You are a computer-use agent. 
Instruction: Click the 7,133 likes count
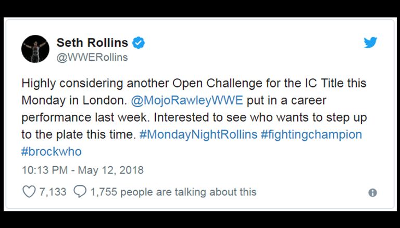(53, 192)
